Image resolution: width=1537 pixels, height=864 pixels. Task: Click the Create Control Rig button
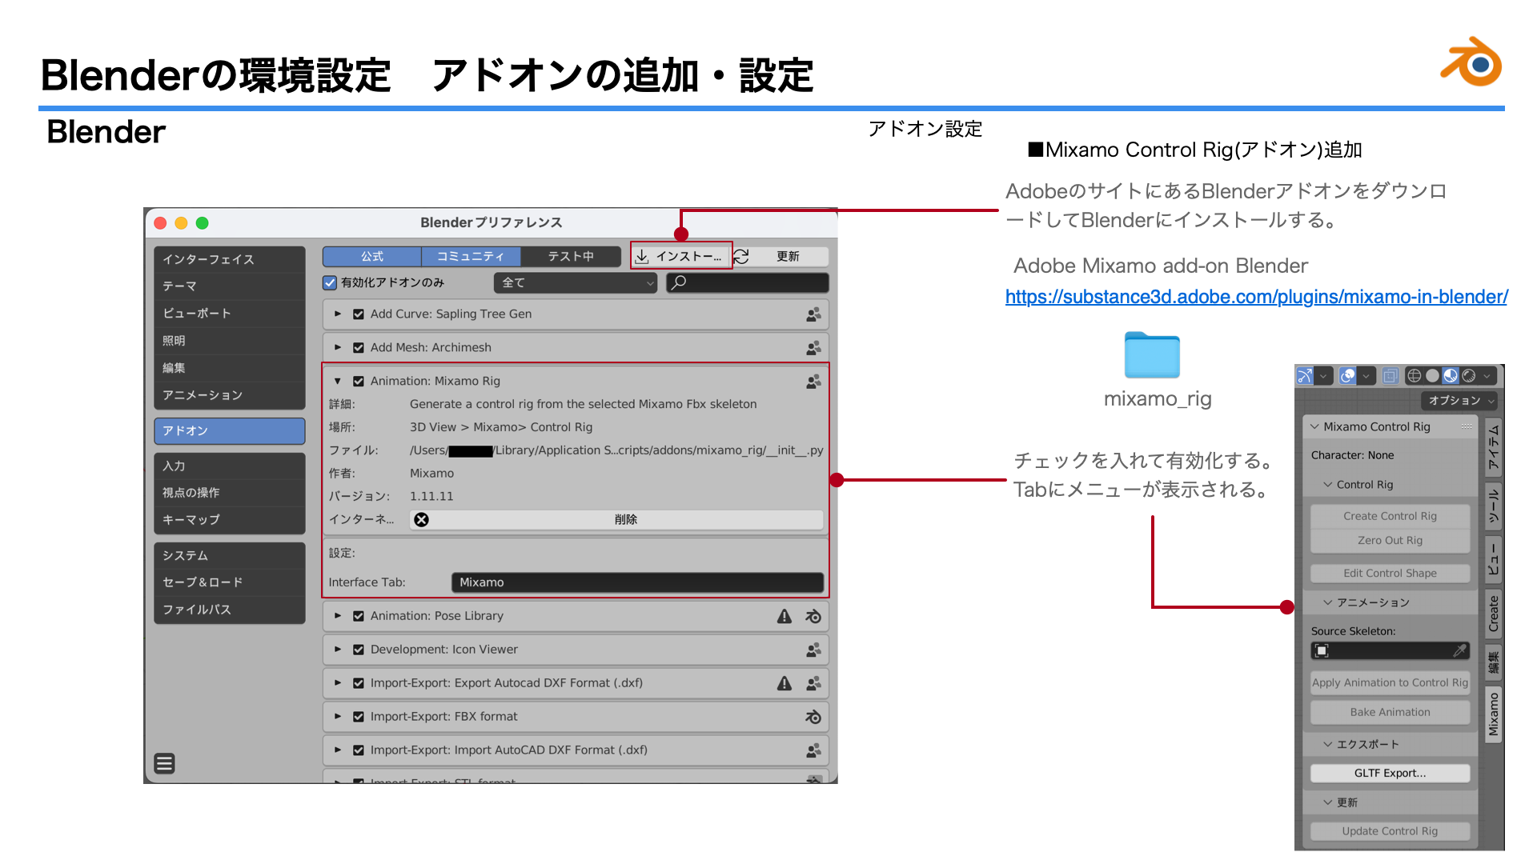click(1390, 516)
